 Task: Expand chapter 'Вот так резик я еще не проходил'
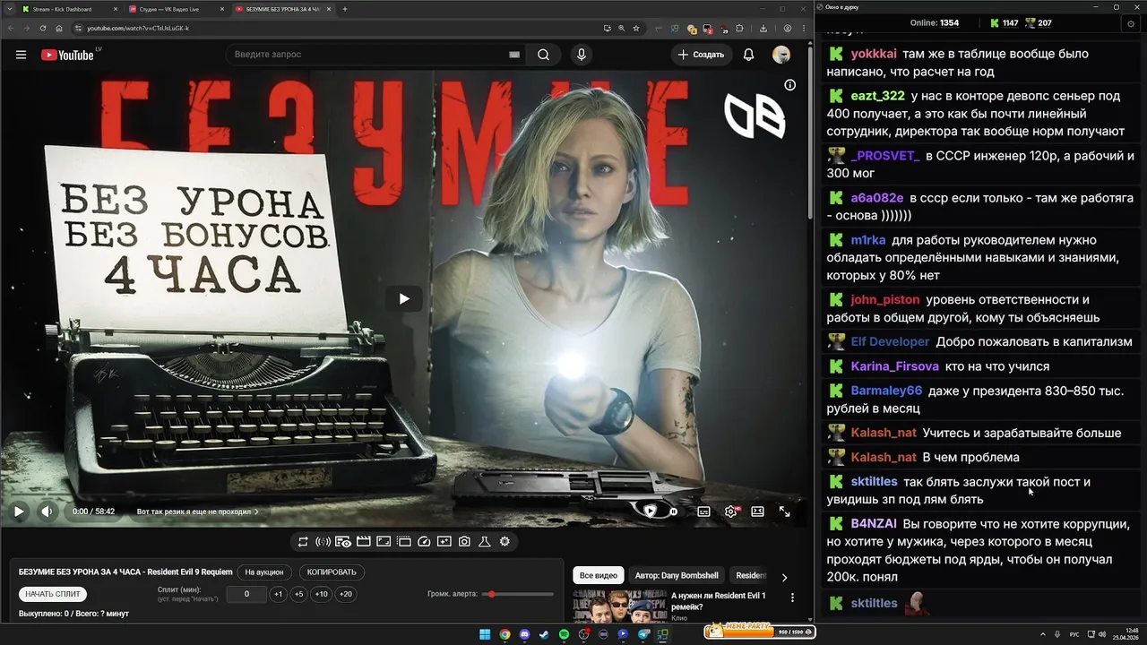click(197, 512)
